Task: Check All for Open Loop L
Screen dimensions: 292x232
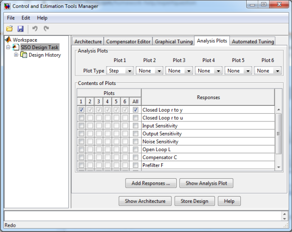Action: pyautogui.click(x=136, y=149)
